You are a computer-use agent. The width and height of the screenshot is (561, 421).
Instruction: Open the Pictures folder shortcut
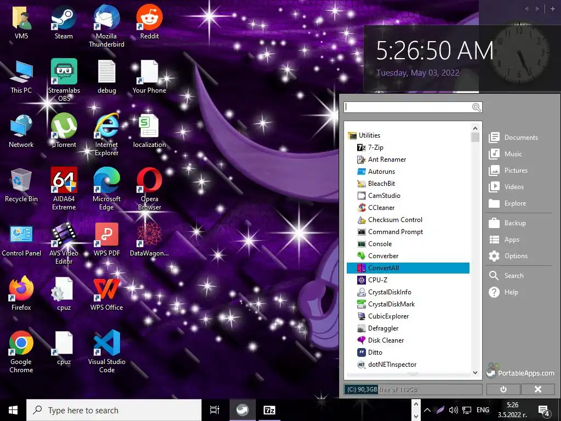pyautogui.click(x=508, y=170)
